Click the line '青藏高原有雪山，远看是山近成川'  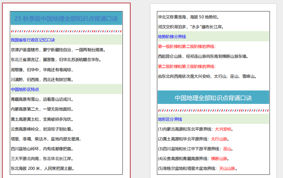pos(42,99)
